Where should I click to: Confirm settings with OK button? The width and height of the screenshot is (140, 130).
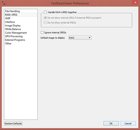point(111,124)
